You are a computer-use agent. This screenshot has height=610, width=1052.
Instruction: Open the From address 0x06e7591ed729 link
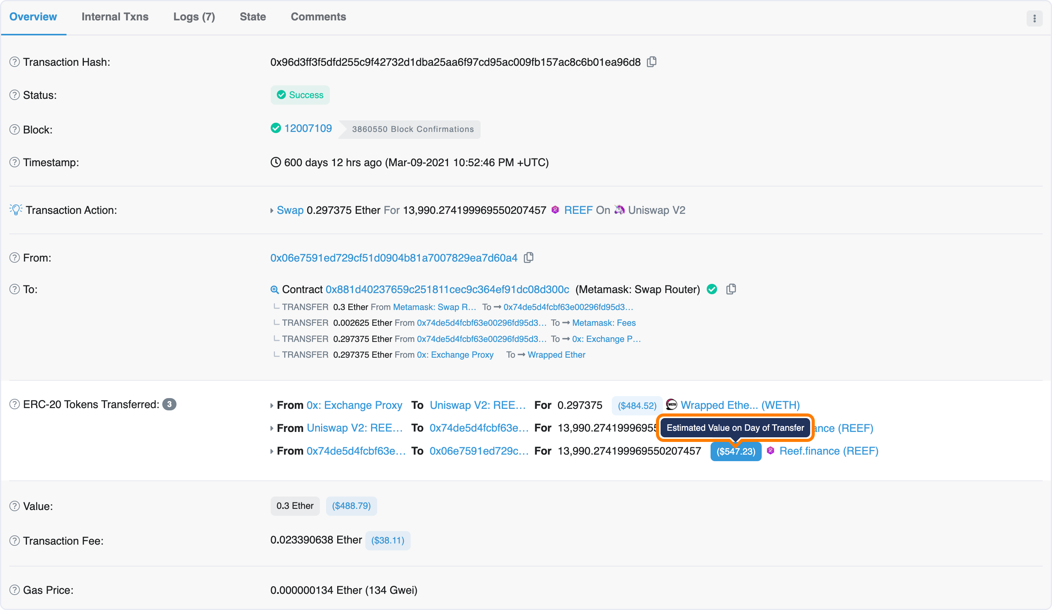tap(394, 258)
